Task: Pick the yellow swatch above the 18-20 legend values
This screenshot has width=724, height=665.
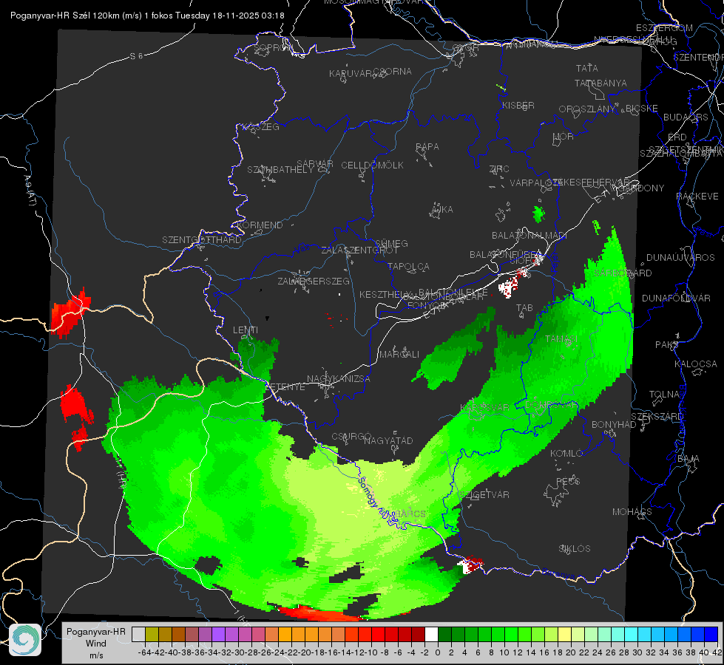Action: 565,634
